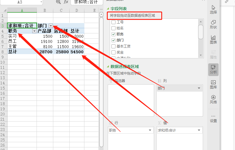Untick the 部门 field checkbox
The width and height of the screenshot is (235, 150).
(x=113, y=40)
